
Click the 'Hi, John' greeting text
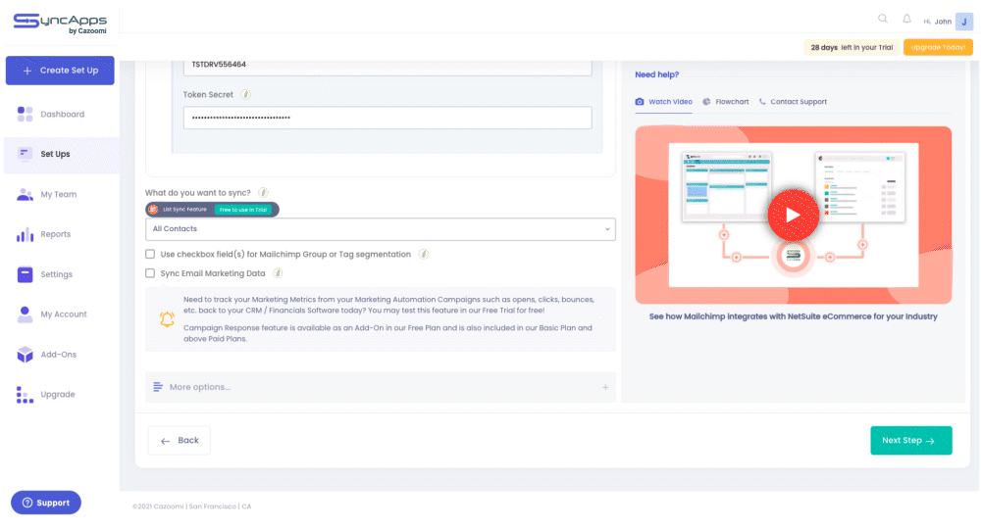(937, 22)
